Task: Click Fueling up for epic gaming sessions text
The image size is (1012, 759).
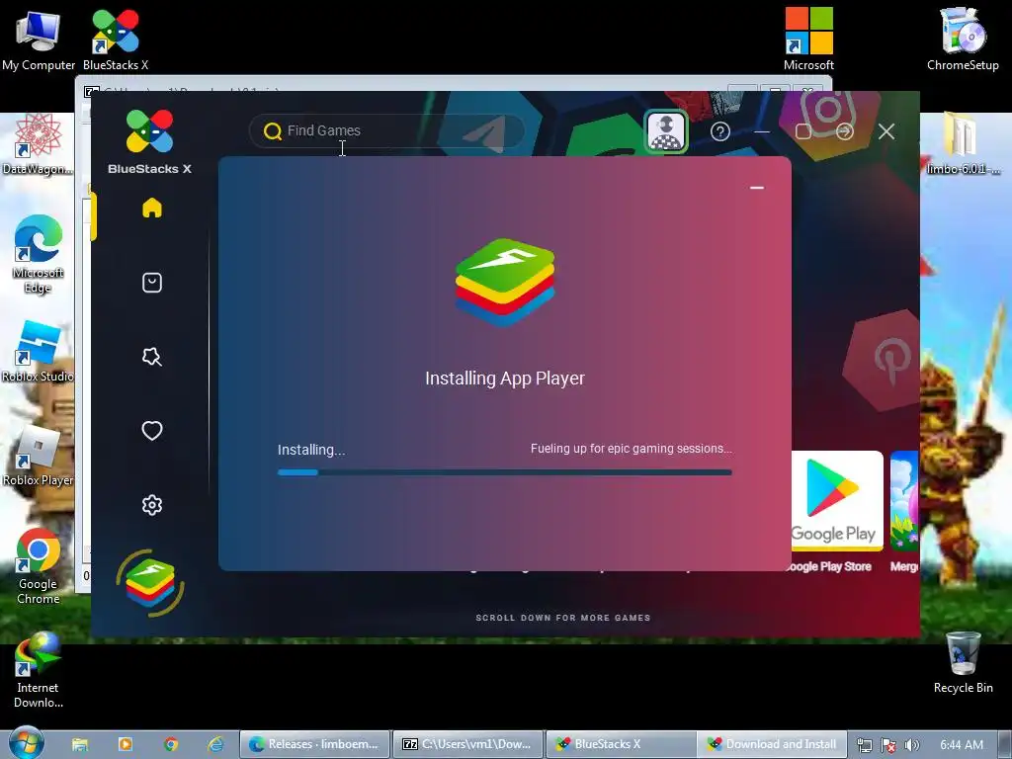Action: (x=632, y=449)
